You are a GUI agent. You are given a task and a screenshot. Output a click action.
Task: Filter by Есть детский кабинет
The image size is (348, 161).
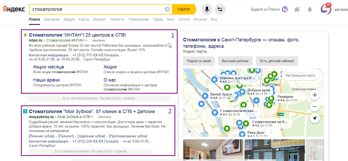tap(277, 61)
